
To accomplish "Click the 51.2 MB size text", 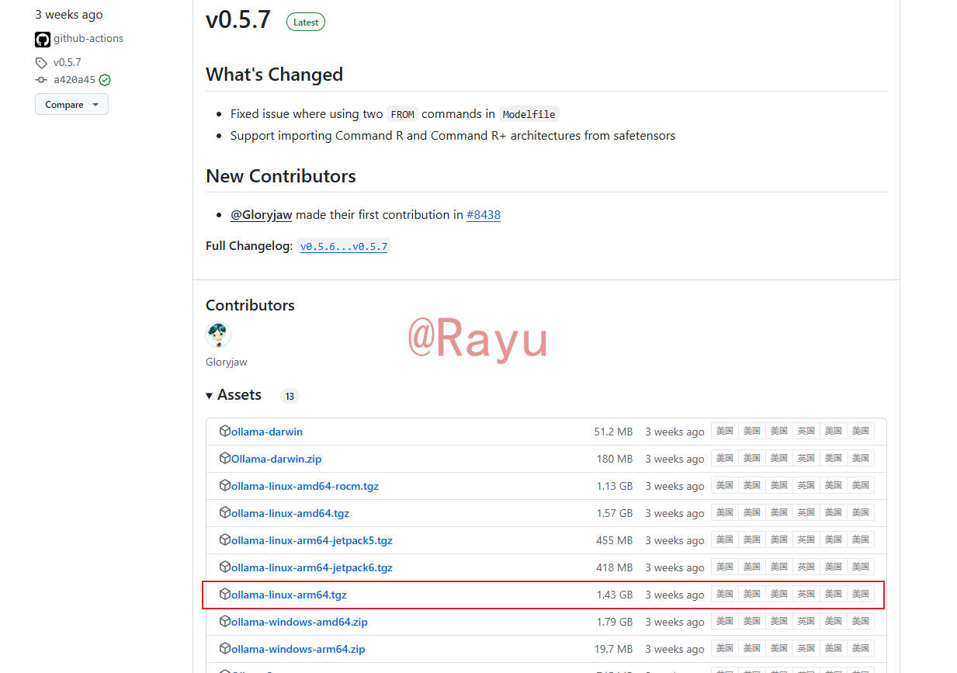I will [x=613, y=432].
